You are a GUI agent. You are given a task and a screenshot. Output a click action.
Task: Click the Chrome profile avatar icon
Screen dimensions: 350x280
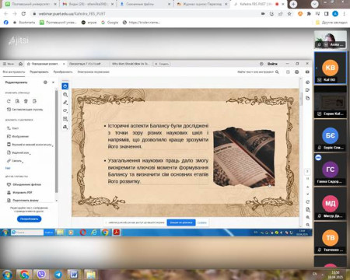tap(335, 14)
